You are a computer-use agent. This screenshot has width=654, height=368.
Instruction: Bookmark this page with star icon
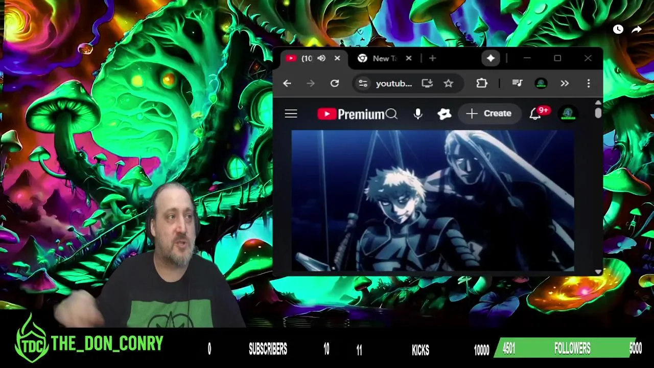(x=448, y=83)
